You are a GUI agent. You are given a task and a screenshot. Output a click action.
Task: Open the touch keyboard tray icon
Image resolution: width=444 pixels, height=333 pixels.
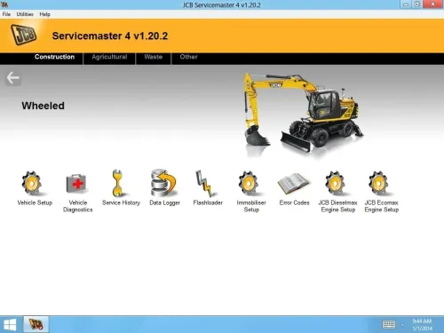(389, 325)
